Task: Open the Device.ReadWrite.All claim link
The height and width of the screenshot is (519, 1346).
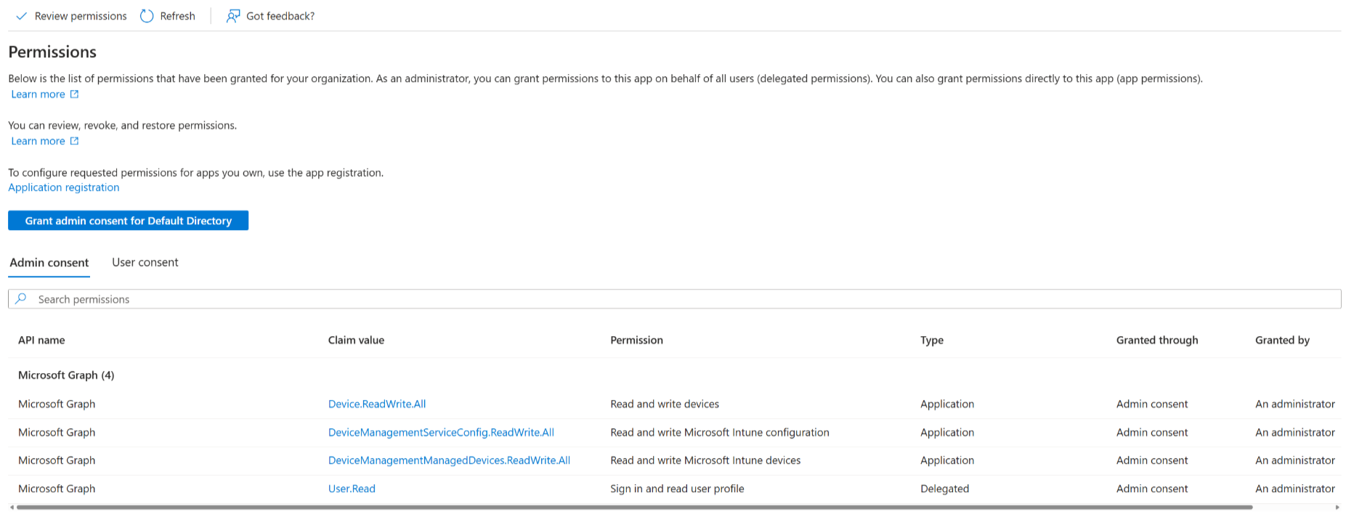Action: click(x=377, y=404)
